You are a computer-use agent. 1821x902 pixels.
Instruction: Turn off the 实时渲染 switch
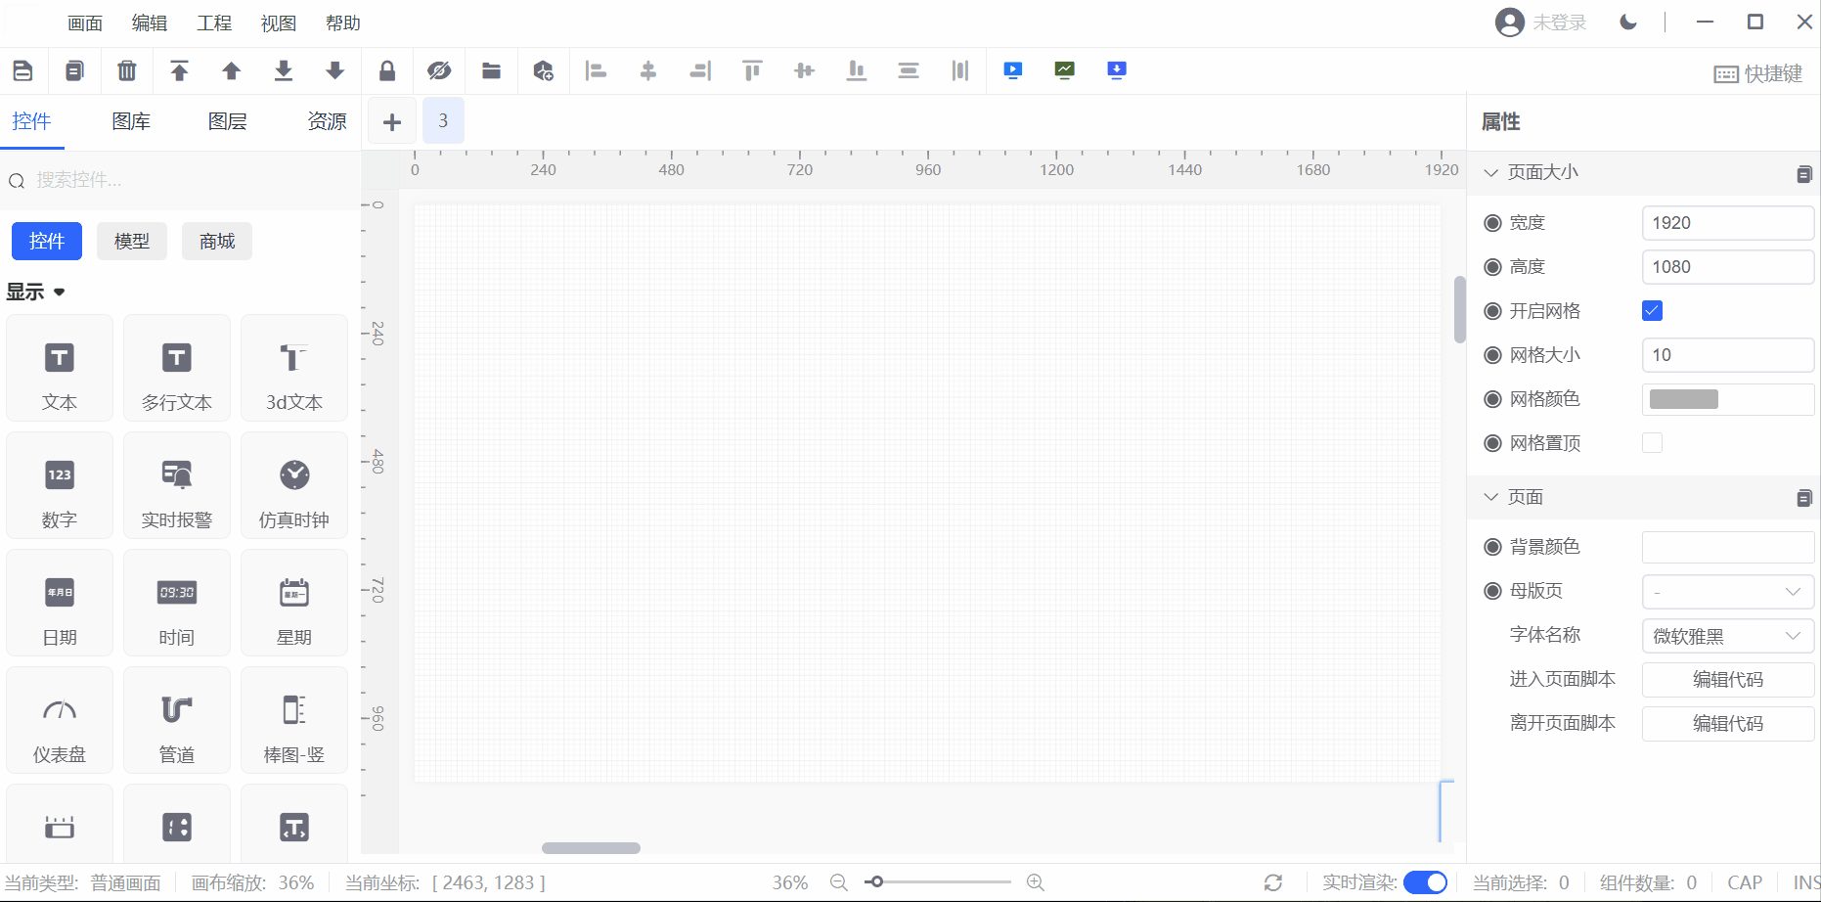click(x=1425, y=882)
